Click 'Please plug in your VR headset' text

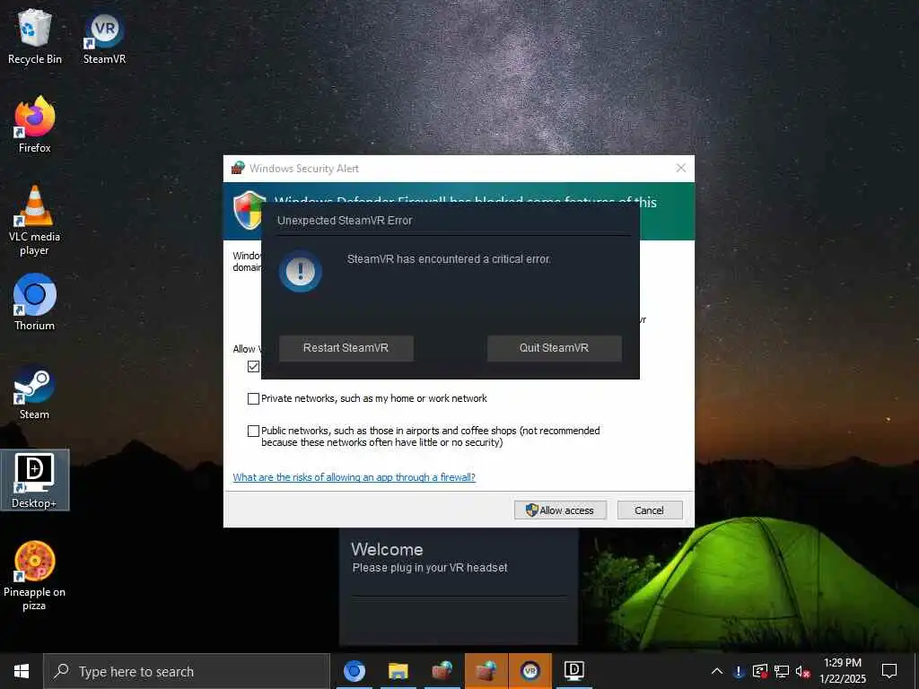click(430, 567)
